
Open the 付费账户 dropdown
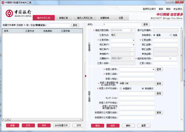click(133, 58)
